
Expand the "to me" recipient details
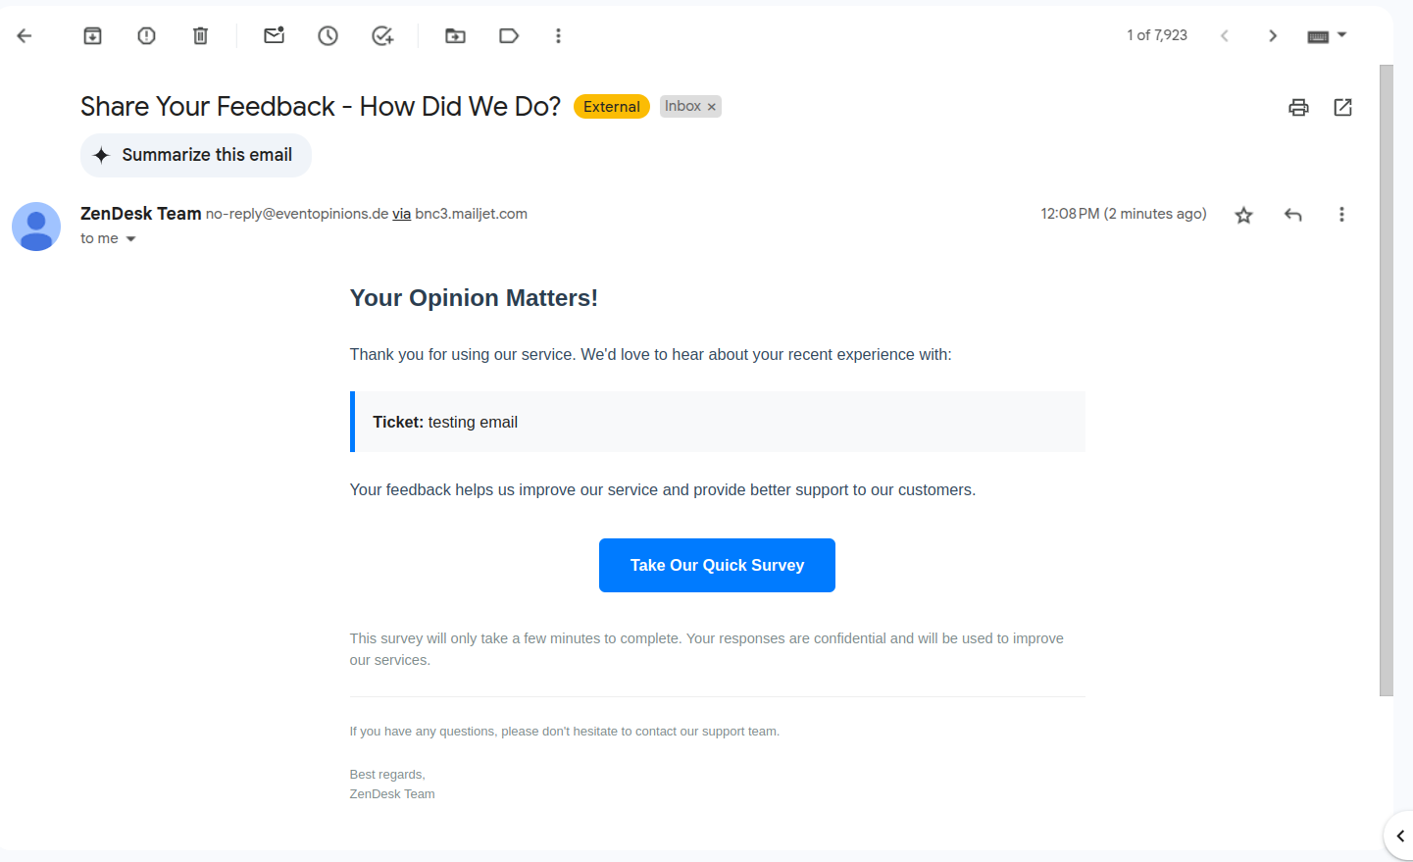click(x=130, y=239)
